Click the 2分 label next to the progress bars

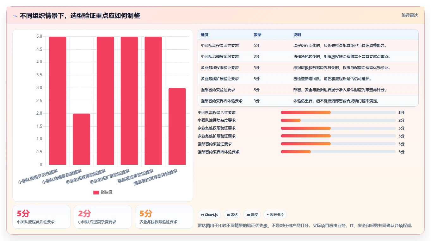coord(401,120)
